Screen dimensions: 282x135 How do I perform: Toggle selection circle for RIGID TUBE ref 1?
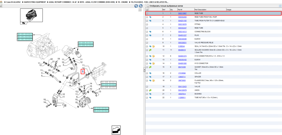click(147, 13)
